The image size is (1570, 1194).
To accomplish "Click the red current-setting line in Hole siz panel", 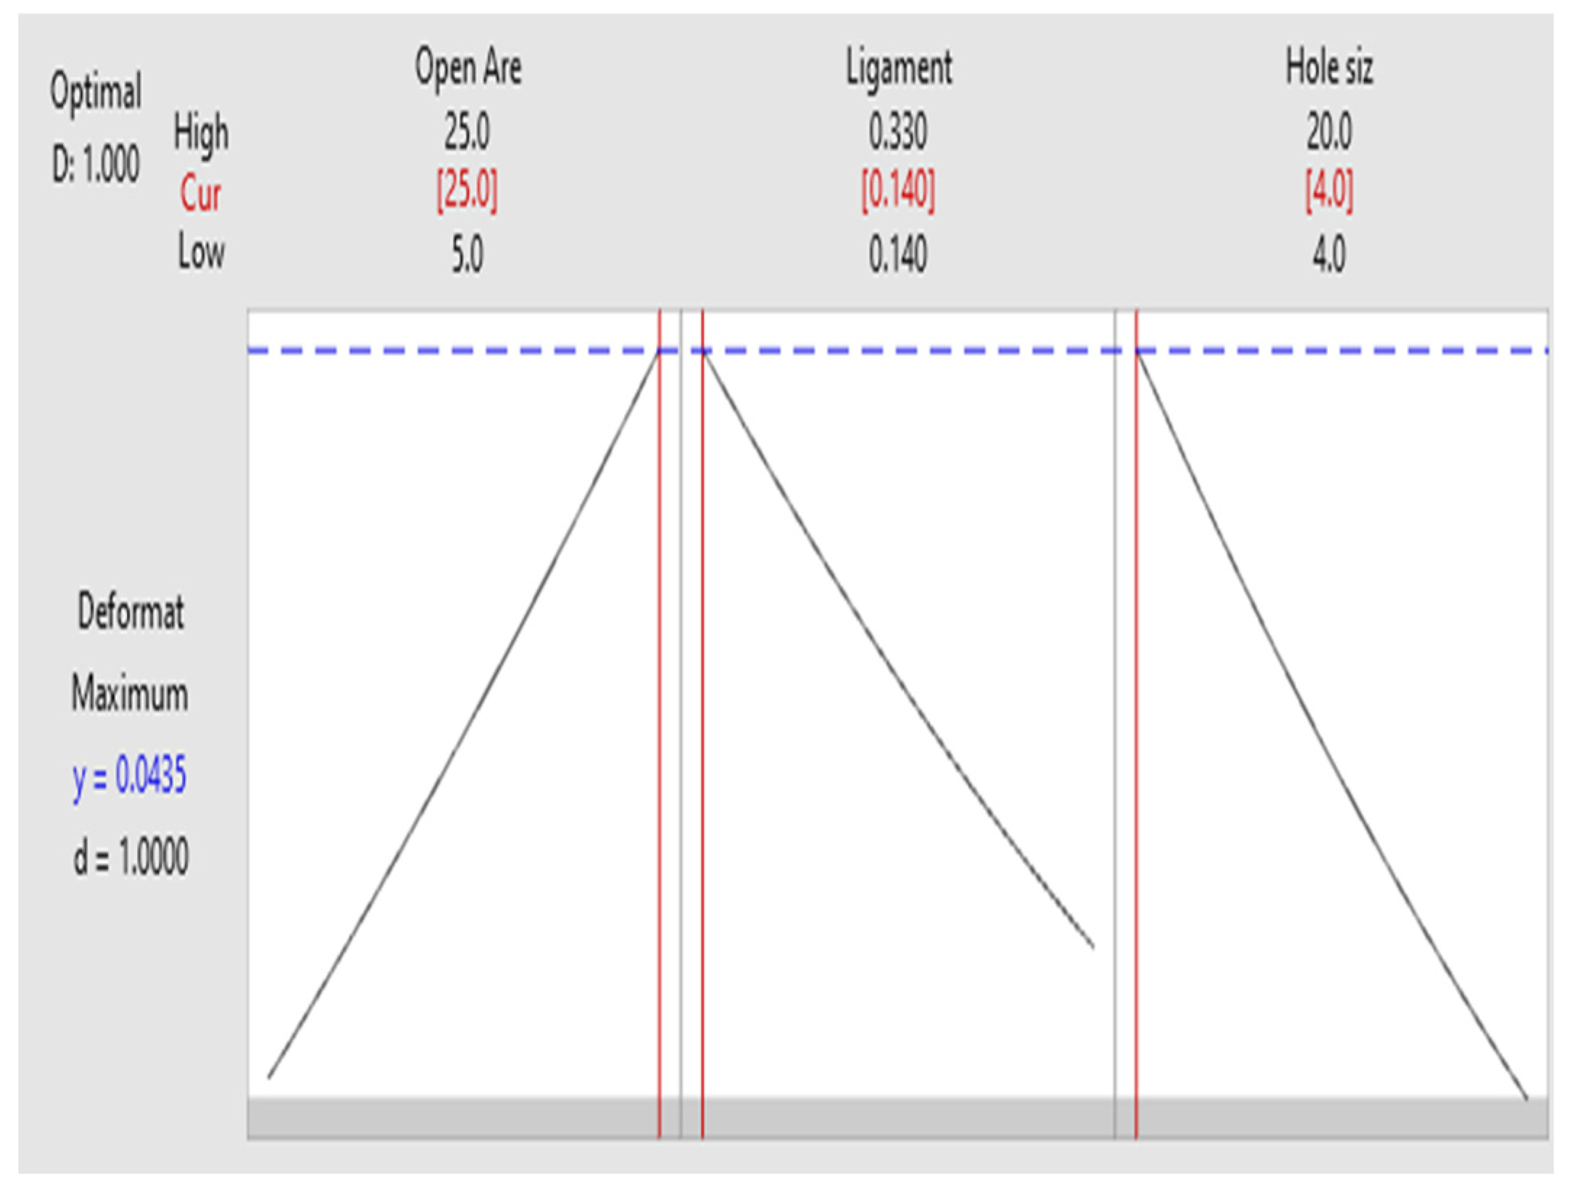I will tap(1137, 725).
